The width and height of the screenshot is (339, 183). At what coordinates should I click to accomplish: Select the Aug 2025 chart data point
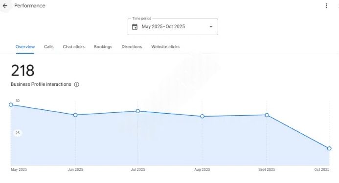tap(202, 116)
